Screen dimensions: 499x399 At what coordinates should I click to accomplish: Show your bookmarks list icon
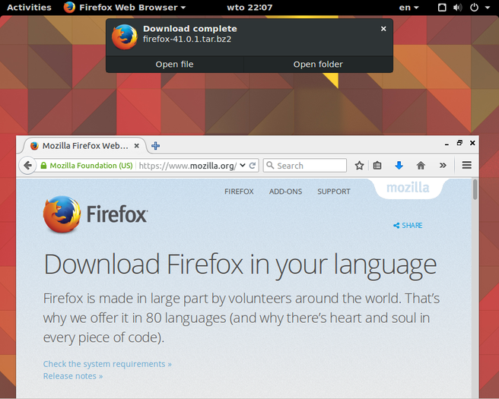[377, 166]
